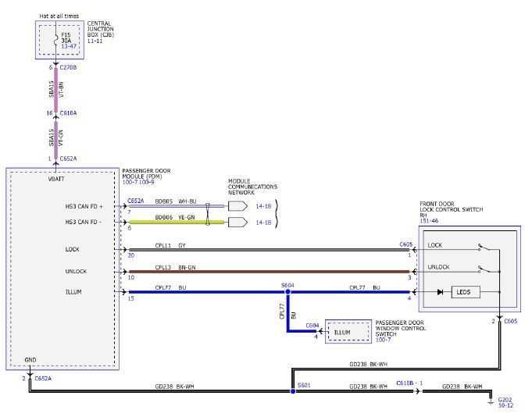Select the BD805 WH-BU wire label
This screenshot has width=532, height=417.
point(176,201)
